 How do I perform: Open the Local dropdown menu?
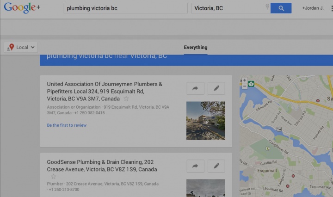pyautogui.click(x=21, y=47)
